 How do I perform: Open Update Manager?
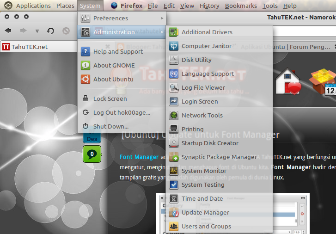coord(205,213)
